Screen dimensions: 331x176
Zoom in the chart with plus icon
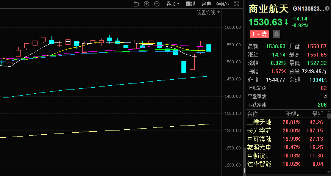(147, 4)
